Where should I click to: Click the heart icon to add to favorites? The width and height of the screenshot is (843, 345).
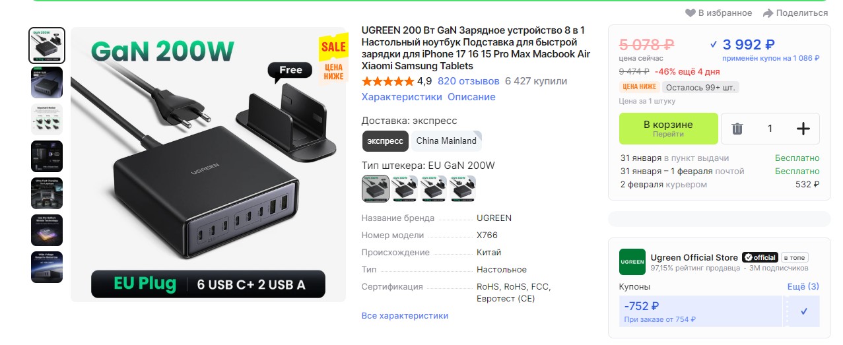click(x=691, y=13)
